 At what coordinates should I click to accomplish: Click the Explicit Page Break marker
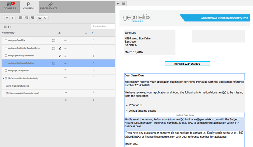click(185, 115)
